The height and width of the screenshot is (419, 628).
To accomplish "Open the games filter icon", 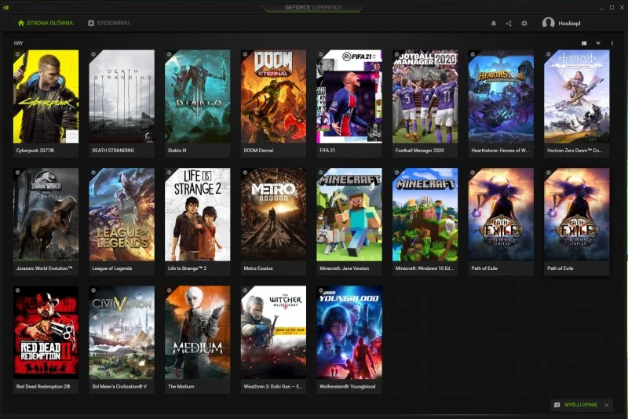I will [598, 43].
